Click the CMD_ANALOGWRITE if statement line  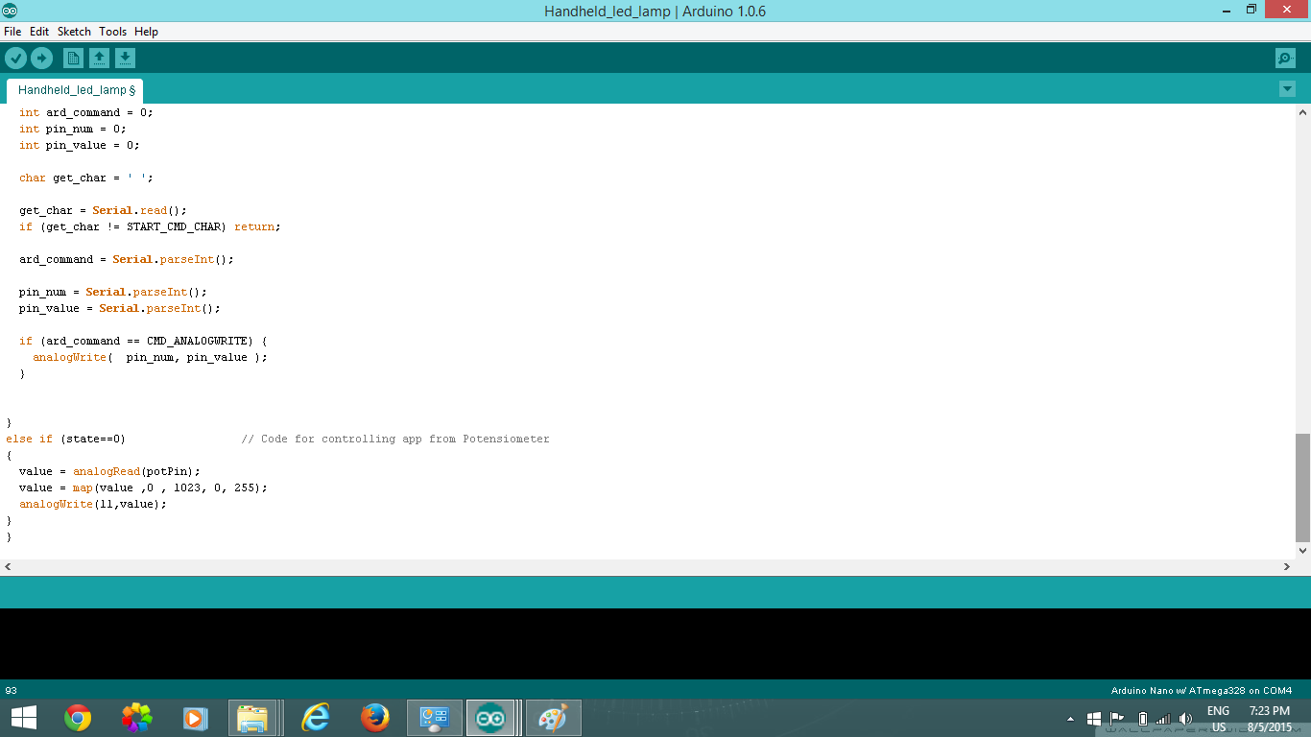coord(143,341)
